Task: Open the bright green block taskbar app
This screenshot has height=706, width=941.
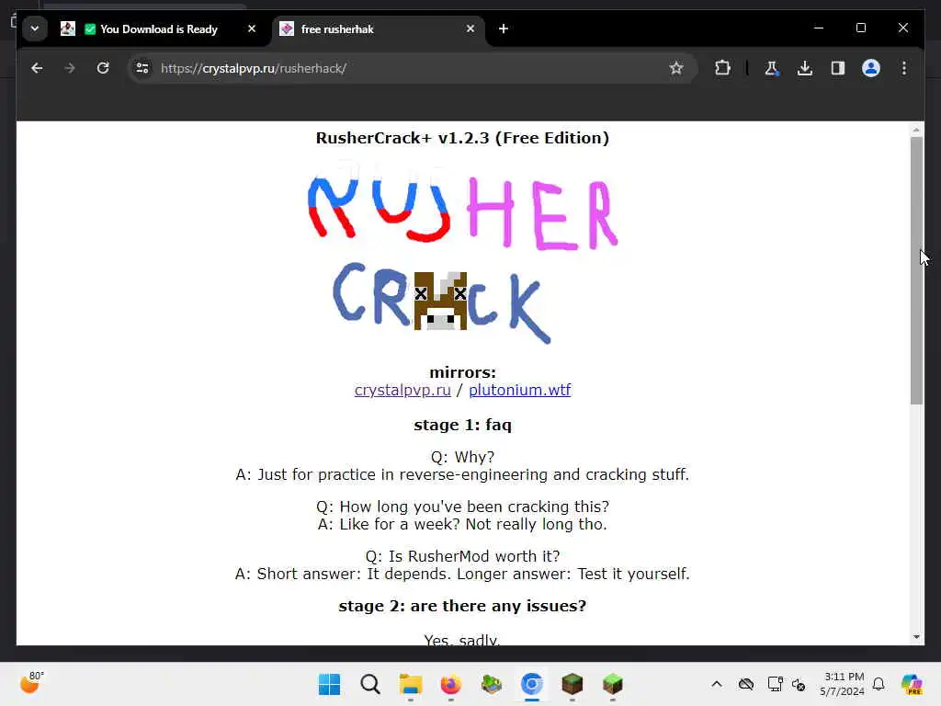Action: [613, 684]
